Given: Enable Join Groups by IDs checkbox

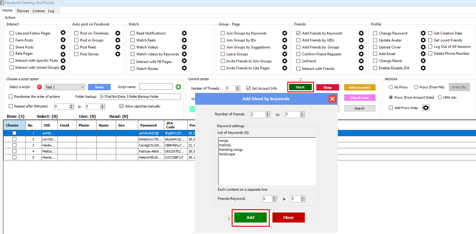Looking at the screenshot, I should tap(223, 40).
